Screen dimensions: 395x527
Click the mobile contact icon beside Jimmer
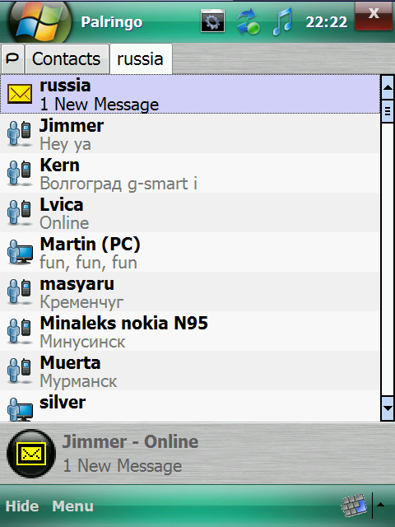[x=20, y=133]
